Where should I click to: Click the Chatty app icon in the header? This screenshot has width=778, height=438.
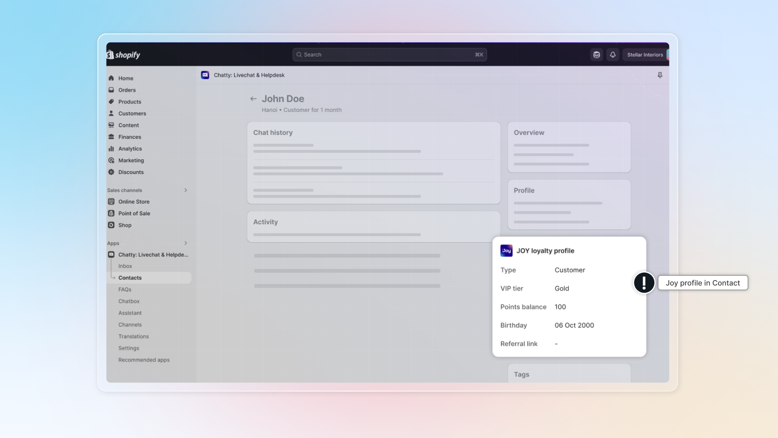pos(205,75)
